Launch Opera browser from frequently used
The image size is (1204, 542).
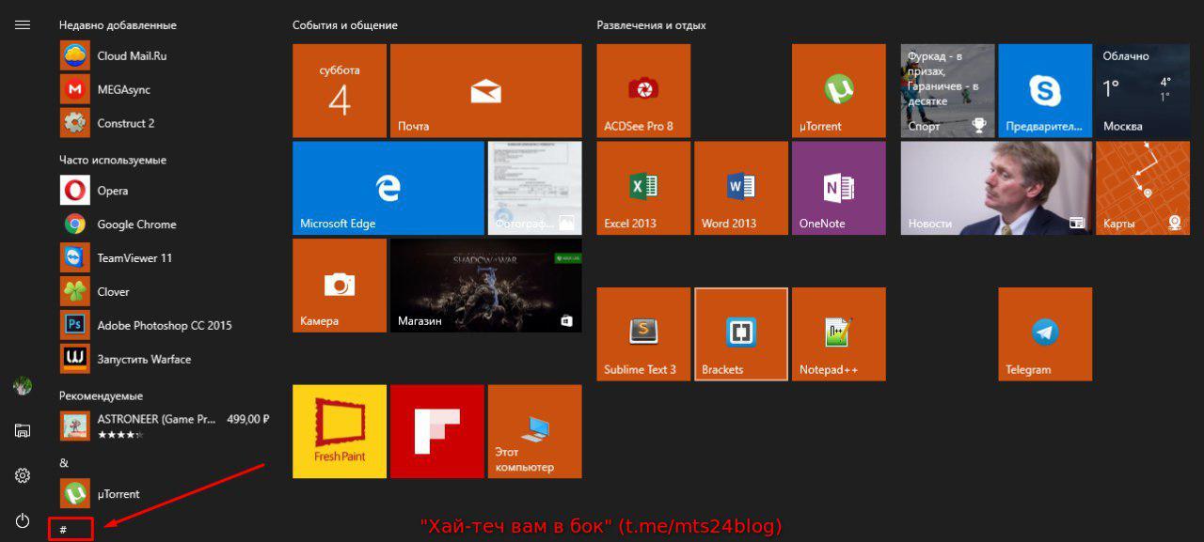click(165, 191)
